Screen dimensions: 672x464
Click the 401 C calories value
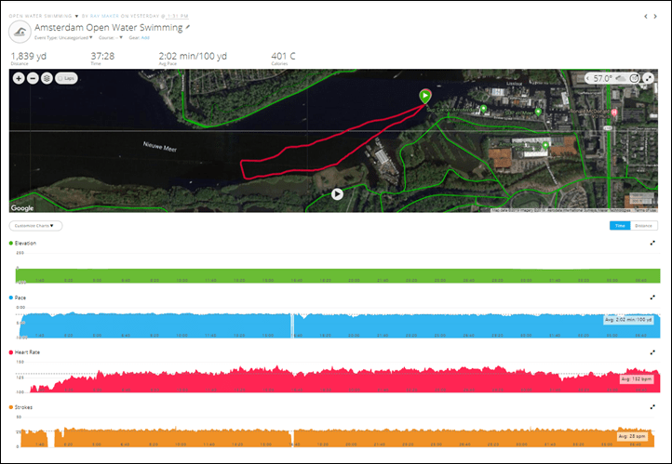coord(283,56)
